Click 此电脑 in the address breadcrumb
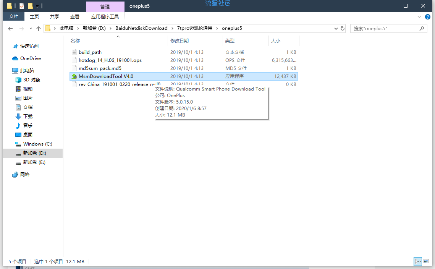 pyautogui.click(x=66, y=28)
